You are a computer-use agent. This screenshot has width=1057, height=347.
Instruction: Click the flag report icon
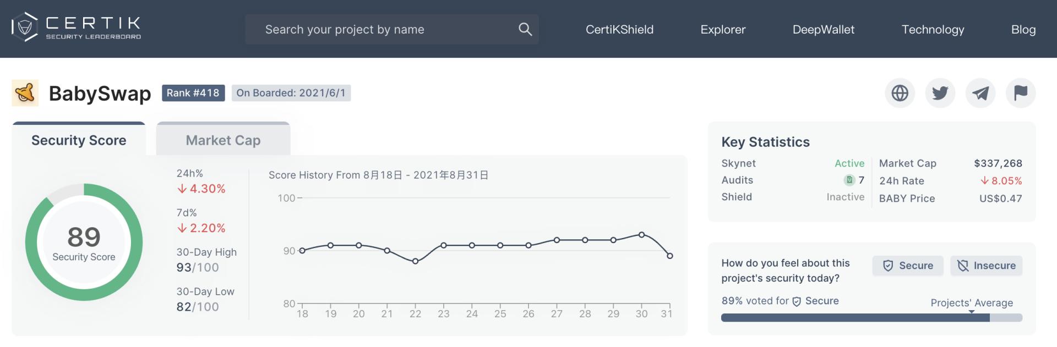[x=1020, y=93]
